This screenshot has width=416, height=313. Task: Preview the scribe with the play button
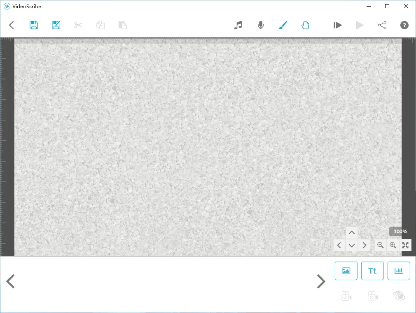coord(360,25)
